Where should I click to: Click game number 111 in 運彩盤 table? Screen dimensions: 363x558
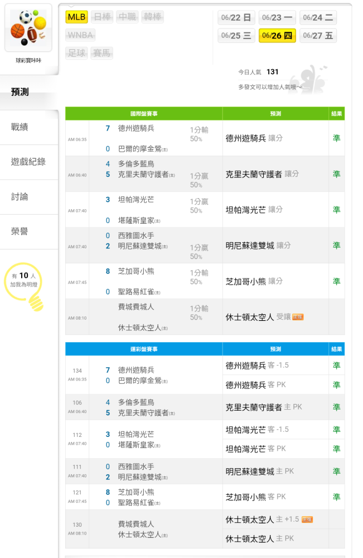pos(77,467)
